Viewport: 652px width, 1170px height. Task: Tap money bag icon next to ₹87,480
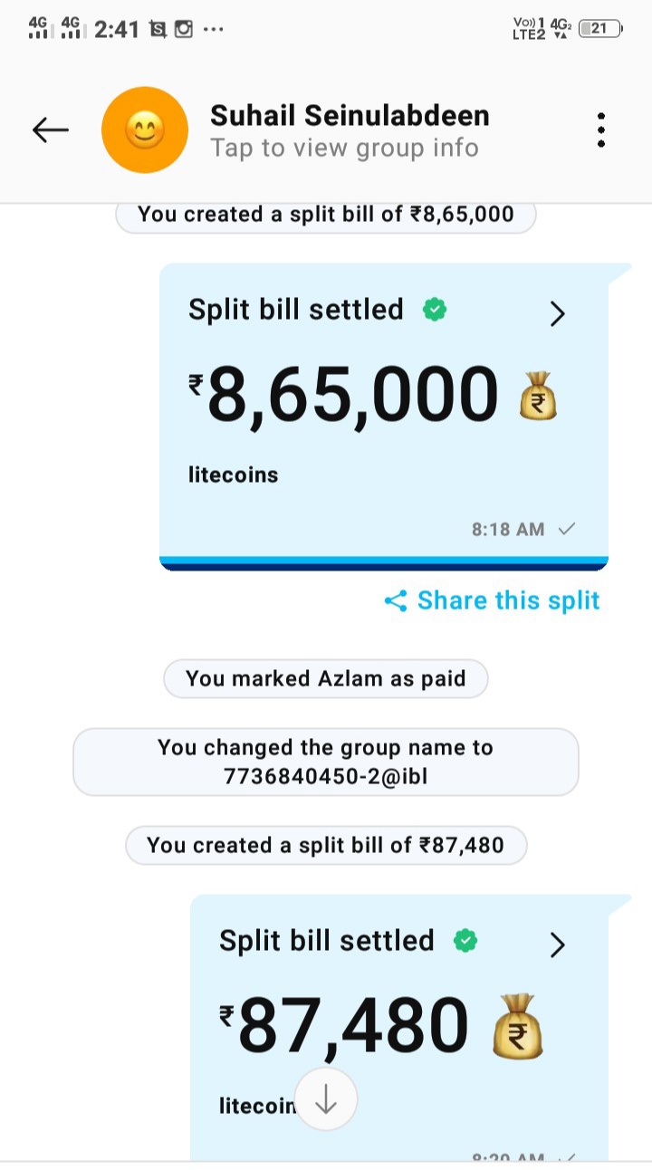517,1028
